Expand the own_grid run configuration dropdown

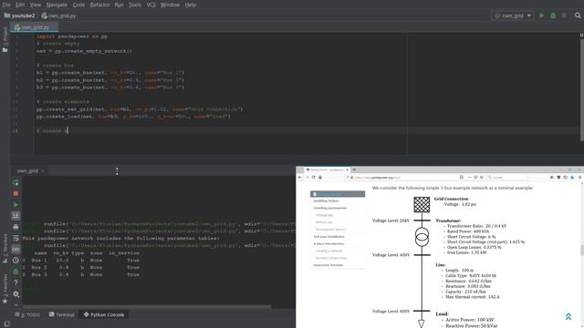tap(513, 15)
